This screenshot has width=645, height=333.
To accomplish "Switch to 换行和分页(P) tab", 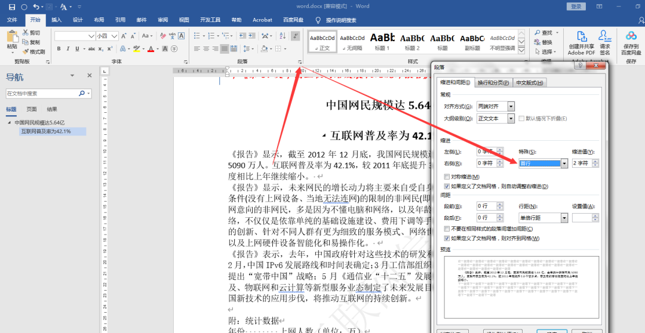I will coord(494,82).
